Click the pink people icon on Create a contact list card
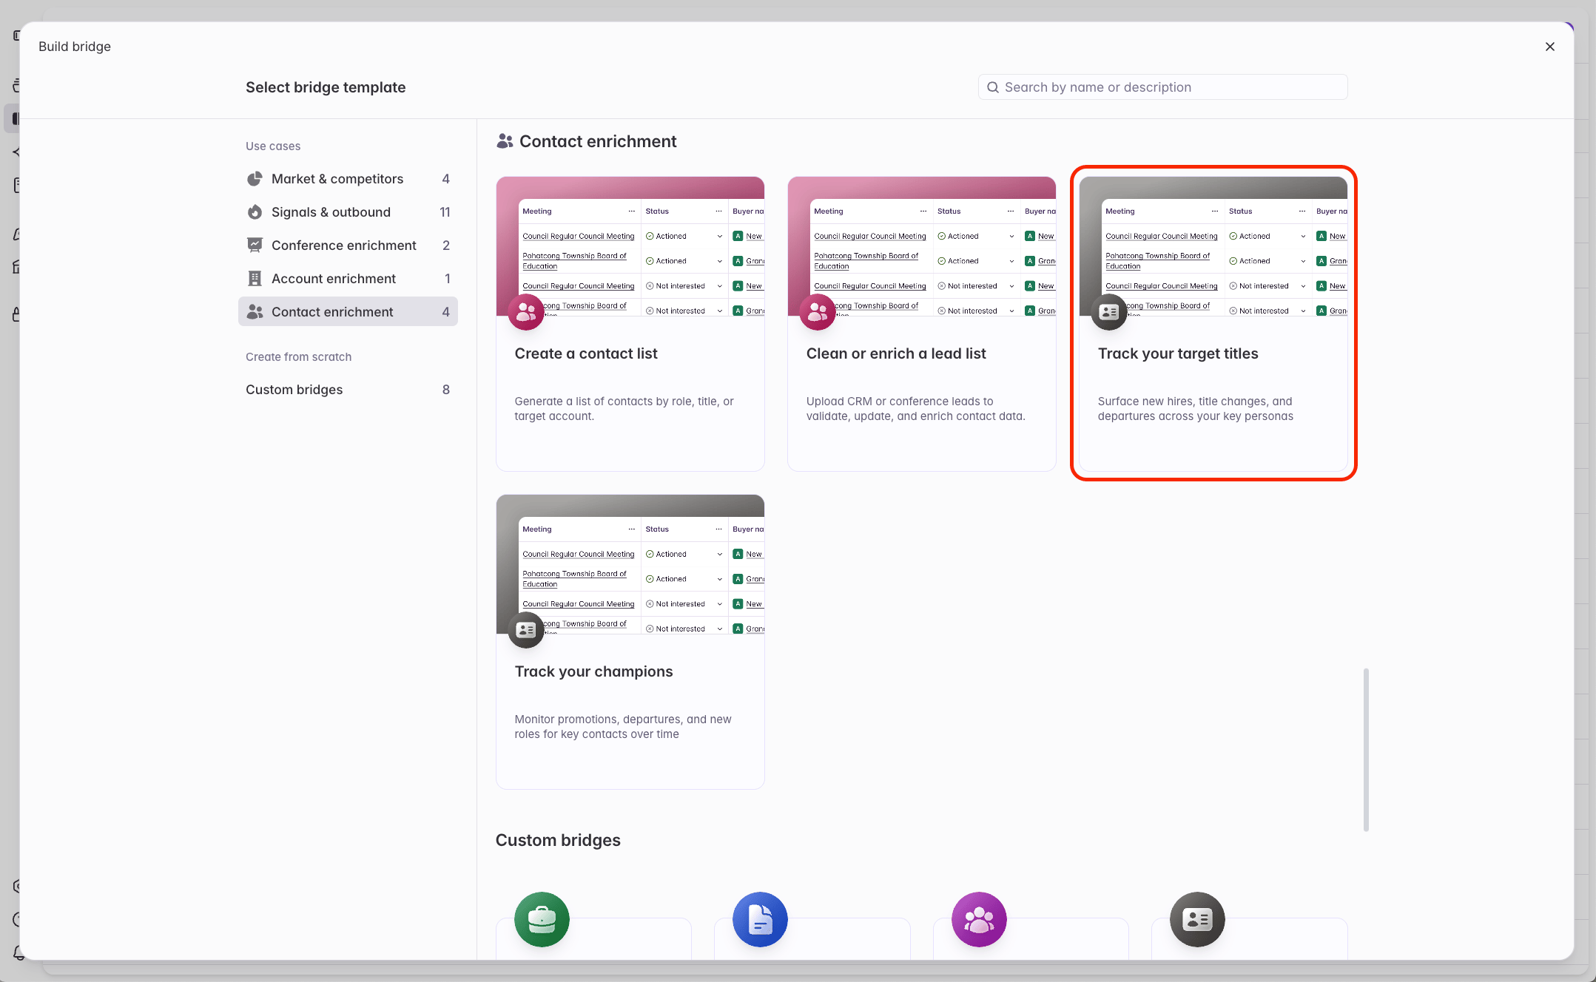This screenshot has width=1596, height=982. (x=526, y=312)
